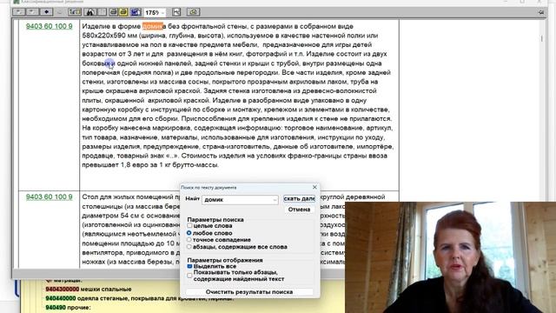Click the document vertical scrollbar thumb

542,38
